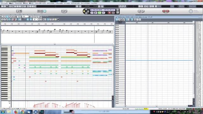Click the Rewind to start button
Screen dimensions: 203x114
click(92, 13)
